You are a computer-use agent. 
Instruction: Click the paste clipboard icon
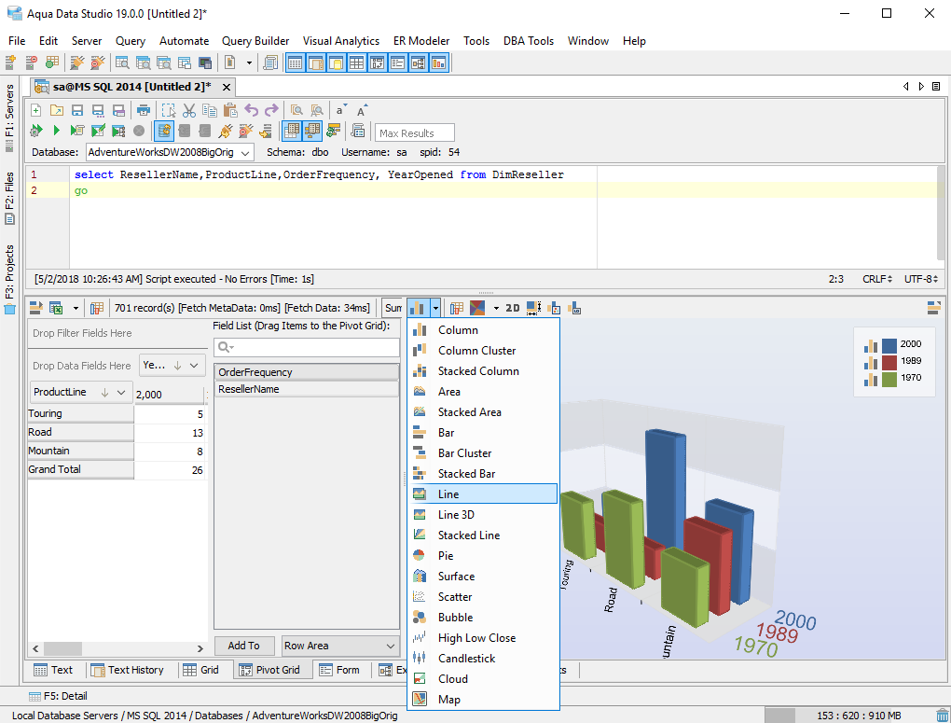pos(230,110)
